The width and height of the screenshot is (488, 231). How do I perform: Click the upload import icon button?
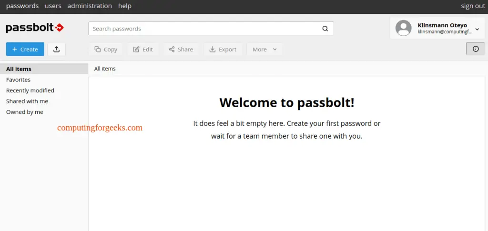tap(56, 49)
